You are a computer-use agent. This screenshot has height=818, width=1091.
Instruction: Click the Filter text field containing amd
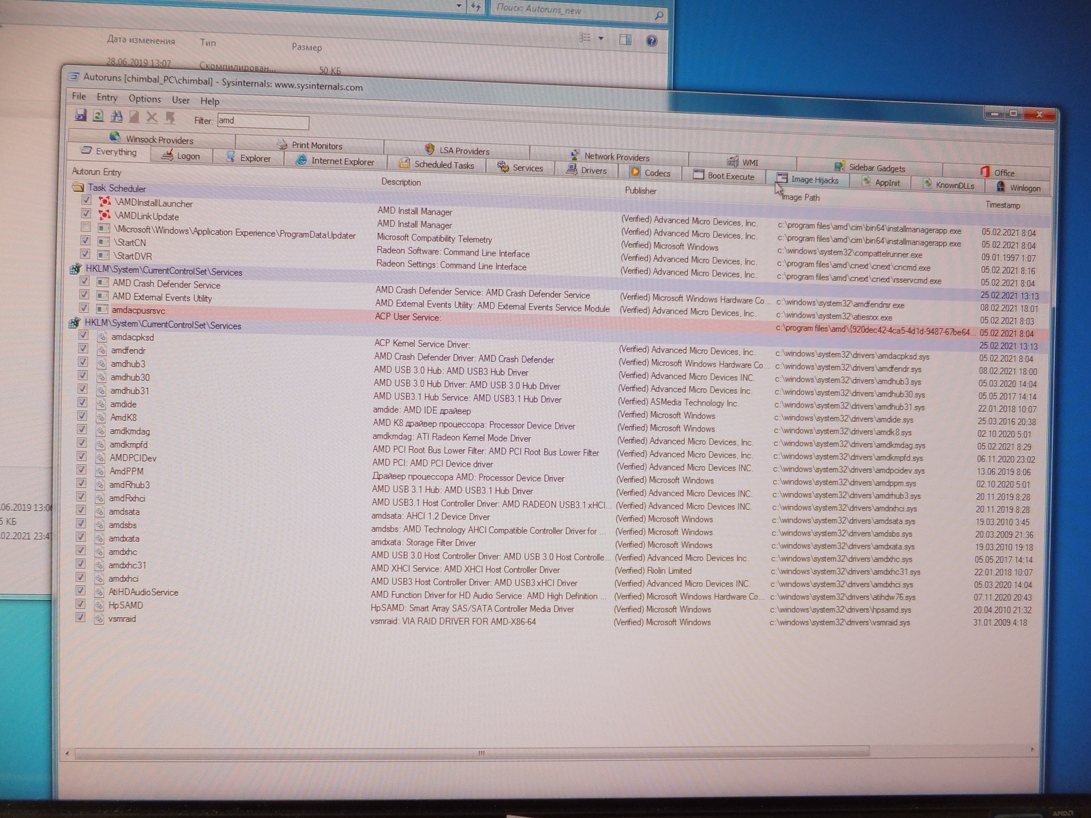click(x=263, y=121)
